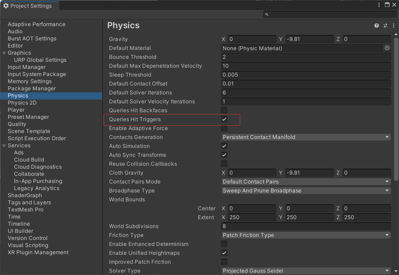The width and height of the screenshot is (399, 275).
Task: Click Gravity Y value field
Action: (310, 39)
